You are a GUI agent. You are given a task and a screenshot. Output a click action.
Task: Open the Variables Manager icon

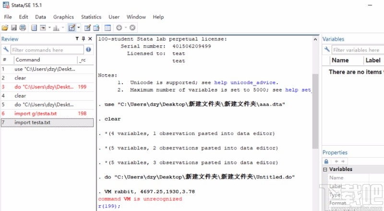point(108,28)
